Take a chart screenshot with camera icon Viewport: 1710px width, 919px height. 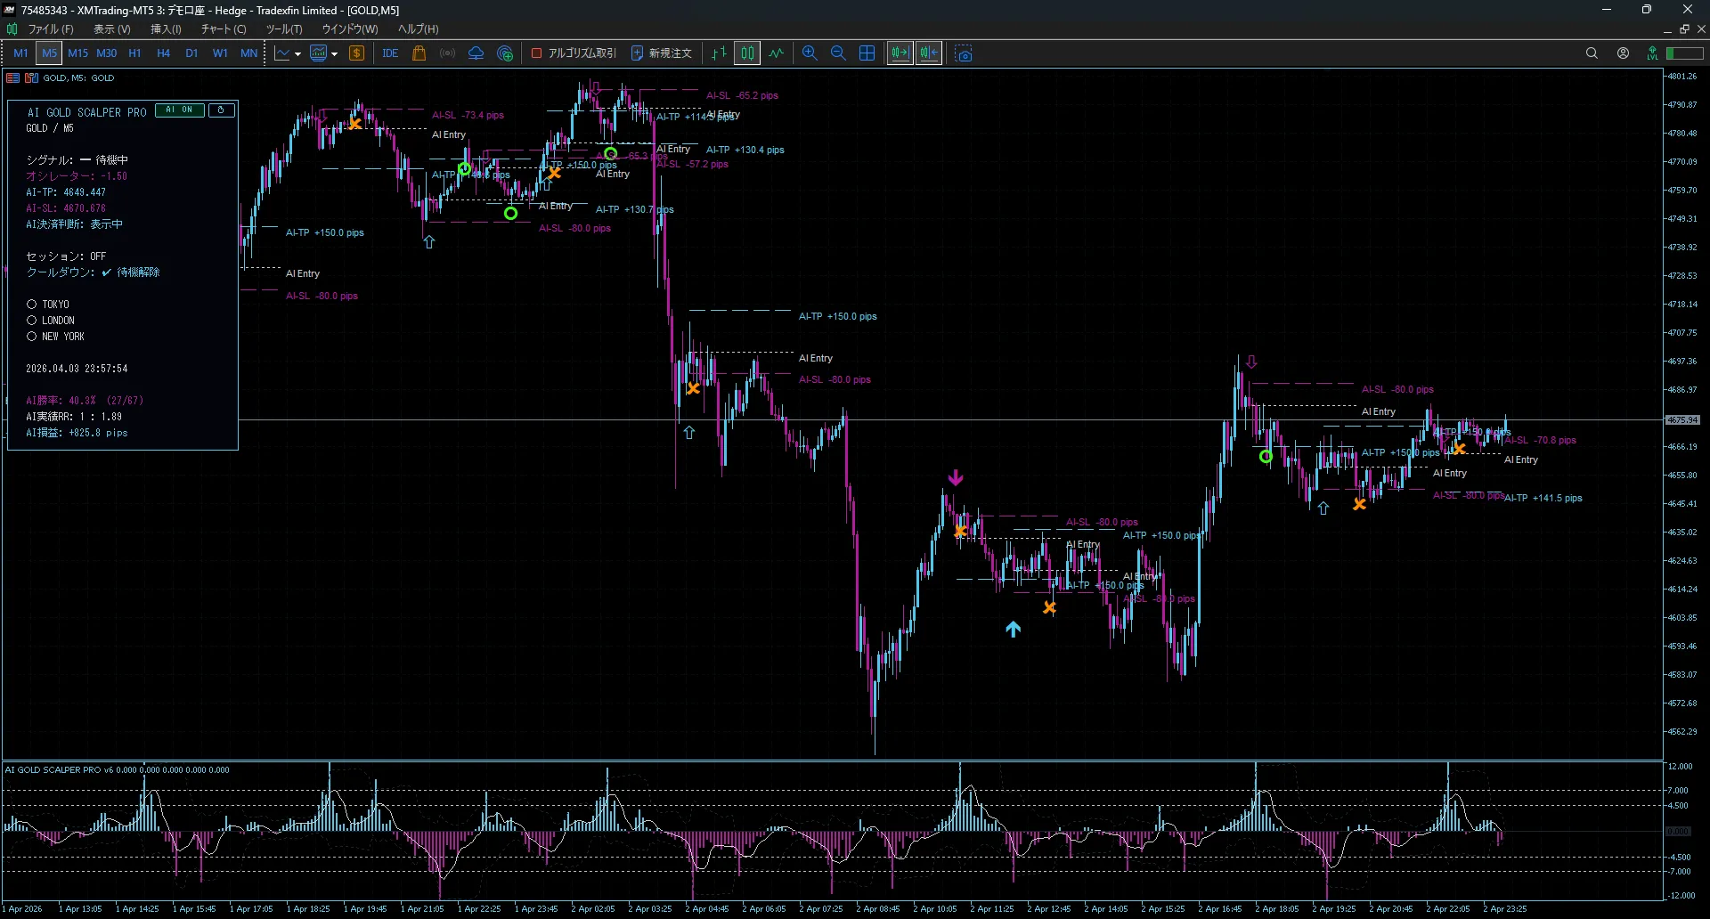(x=963, y=53)
